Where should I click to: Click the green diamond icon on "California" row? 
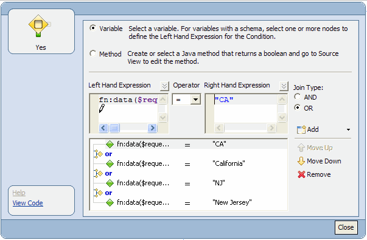[x=110, y=164]
